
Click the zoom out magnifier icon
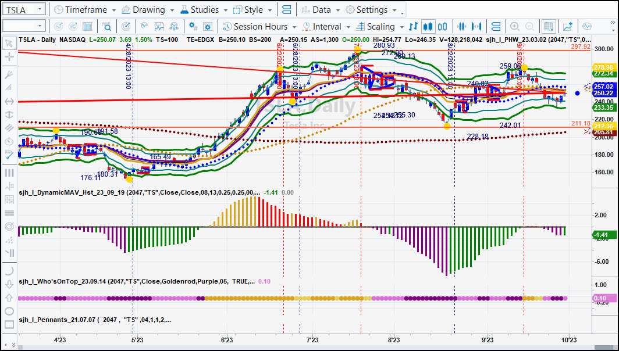pos(529,26)
